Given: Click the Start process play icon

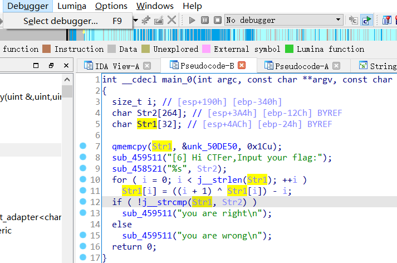Looking at the screenshot, I should (192, 20).
